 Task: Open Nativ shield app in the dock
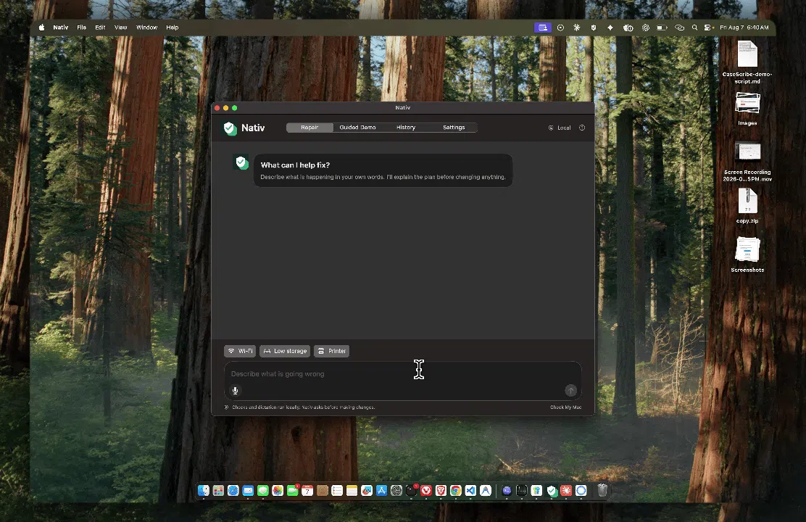click(552, 491)
